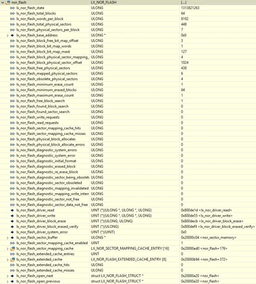Click the variable icon of lx_nor_flash_write_requests
Viewport: 256px width, 284px height.
click(12, 117)
